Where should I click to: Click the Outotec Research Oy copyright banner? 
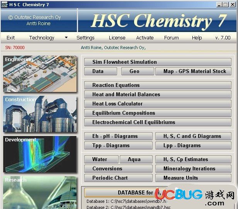[39, 20]
